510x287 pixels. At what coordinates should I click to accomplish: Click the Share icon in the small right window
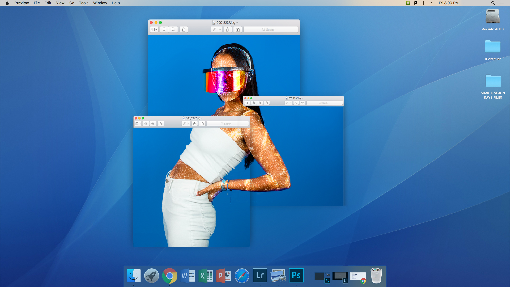267,103
